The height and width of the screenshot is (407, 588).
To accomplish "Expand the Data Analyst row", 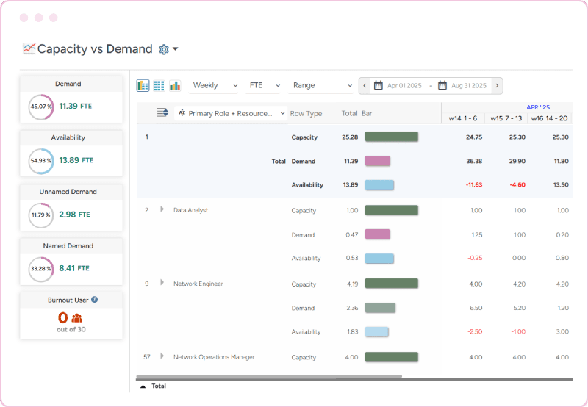I will [x=162, y=210].
